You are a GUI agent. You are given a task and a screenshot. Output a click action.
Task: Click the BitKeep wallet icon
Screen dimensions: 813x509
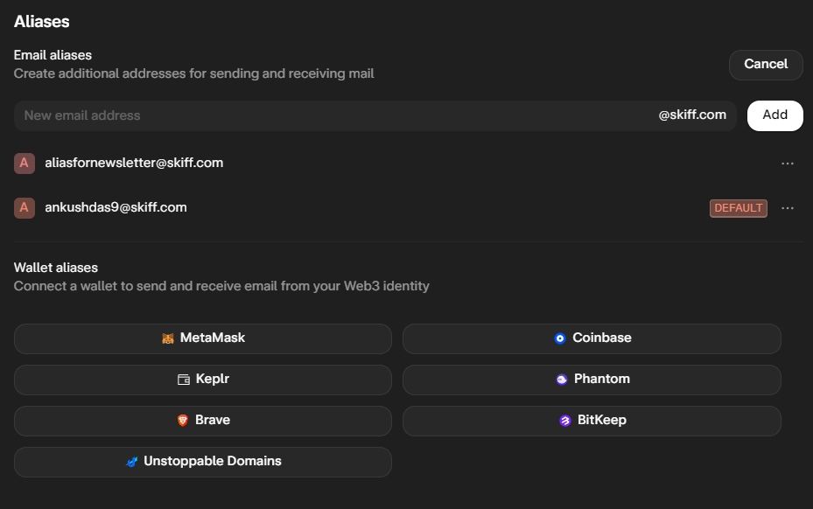565,420
